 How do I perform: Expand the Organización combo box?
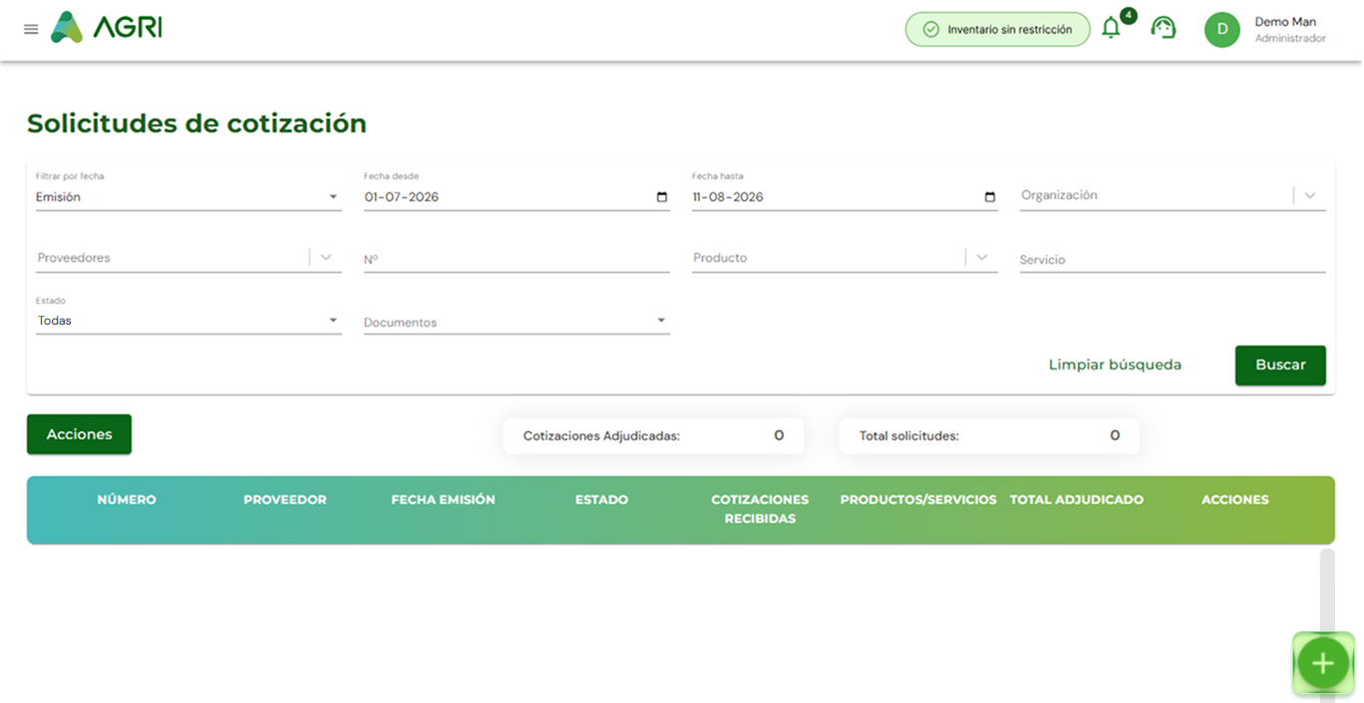point(1310,196)
